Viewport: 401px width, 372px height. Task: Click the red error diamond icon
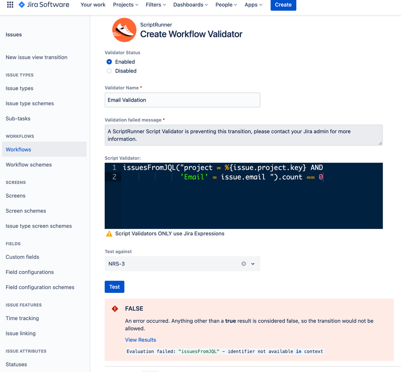tap(115, 309)
